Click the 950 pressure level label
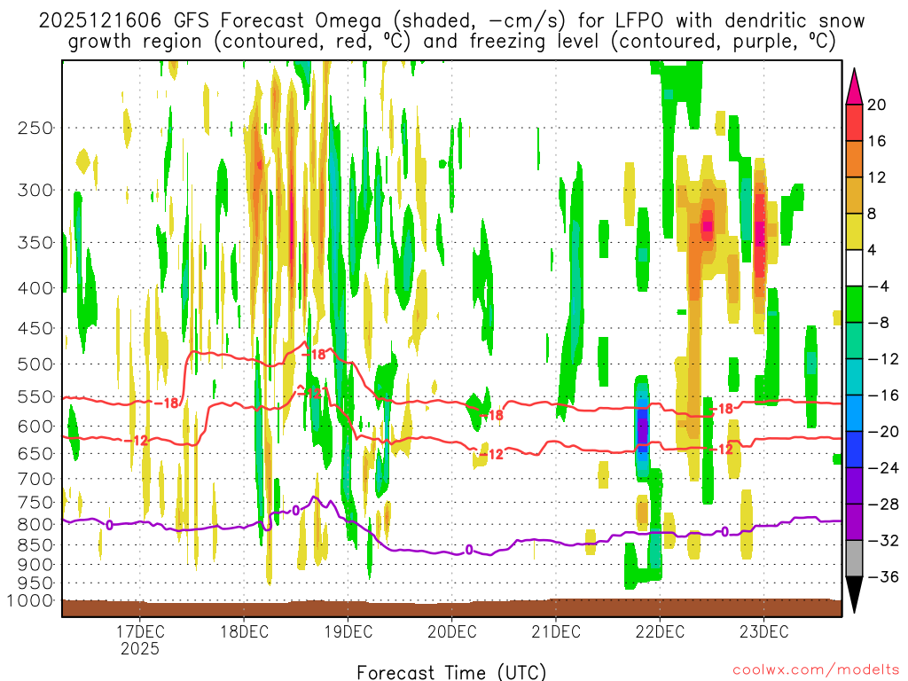This screenshot has height=681, width=908. (35, 583)
